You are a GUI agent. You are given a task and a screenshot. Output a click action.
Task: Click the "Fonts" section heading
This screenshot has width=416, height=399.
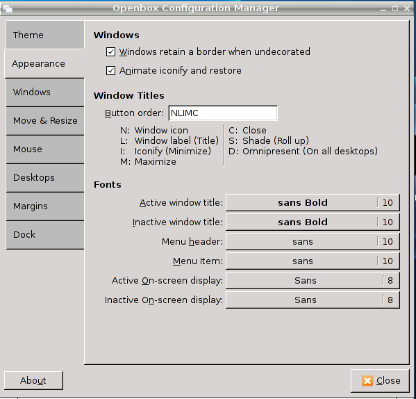(108, 184)
